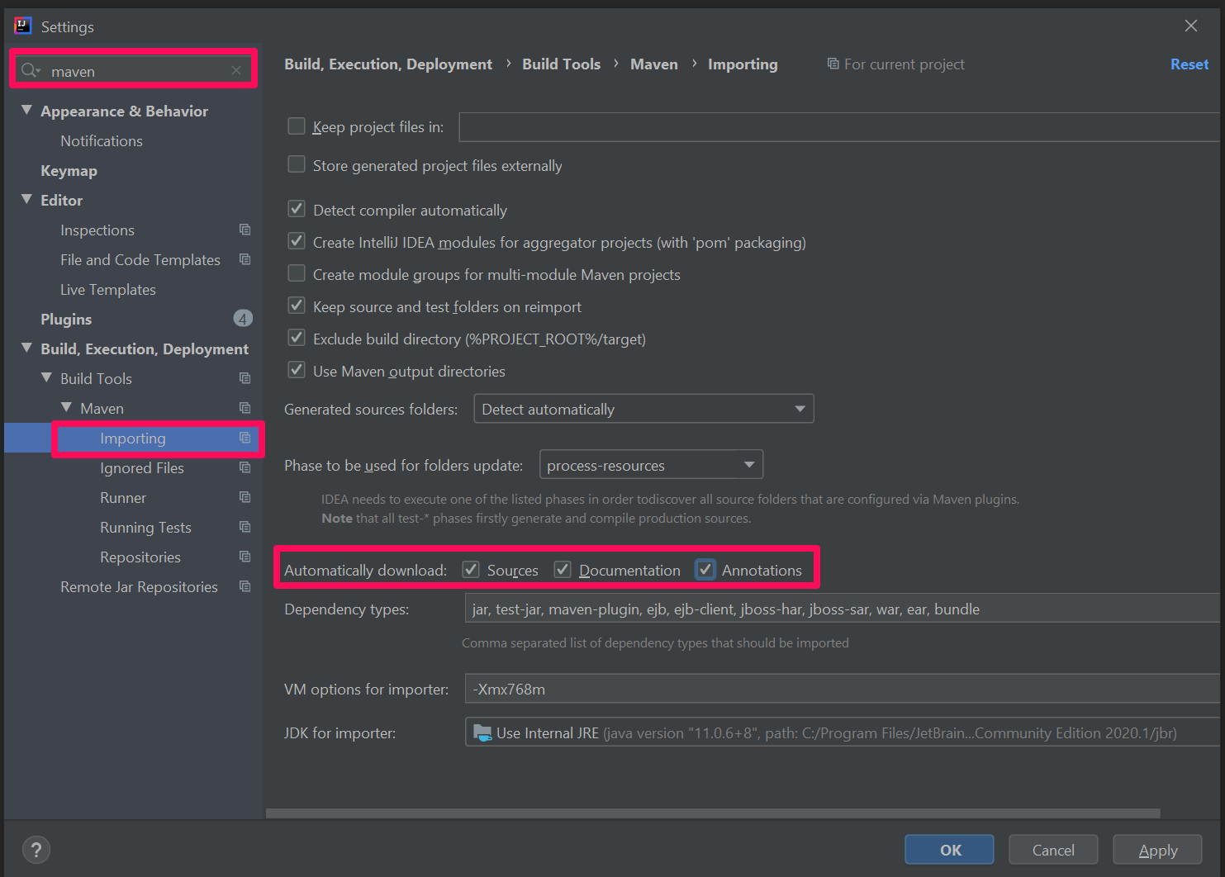The width and height of the screenshot is (1225, 877).
Task: Enable Store generated project files externally
Action: pyautogui.click(x=297, y=165)
